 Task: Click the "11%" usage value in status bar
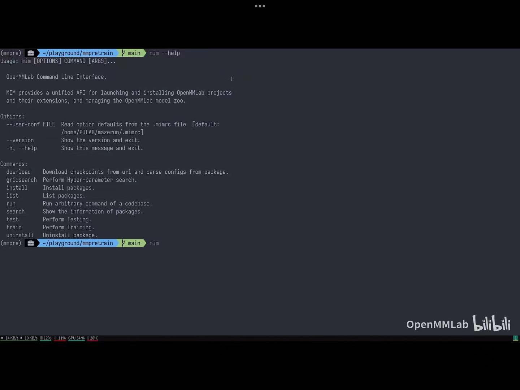62,338
